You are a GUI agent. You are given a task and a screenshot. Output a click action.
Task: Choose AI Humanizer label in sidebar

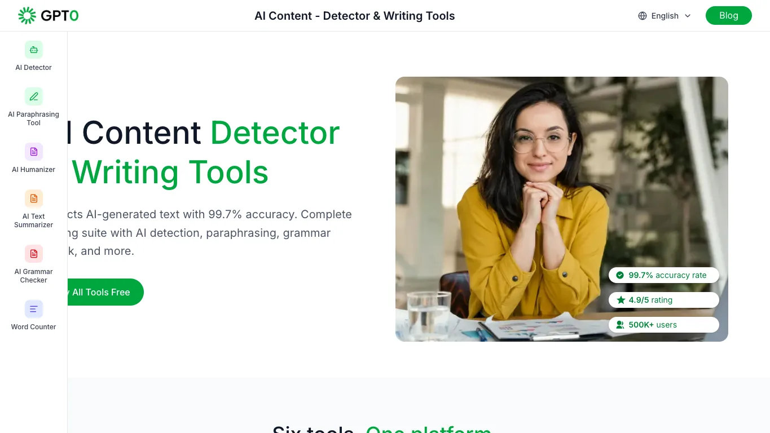click(x=34, y=170)
